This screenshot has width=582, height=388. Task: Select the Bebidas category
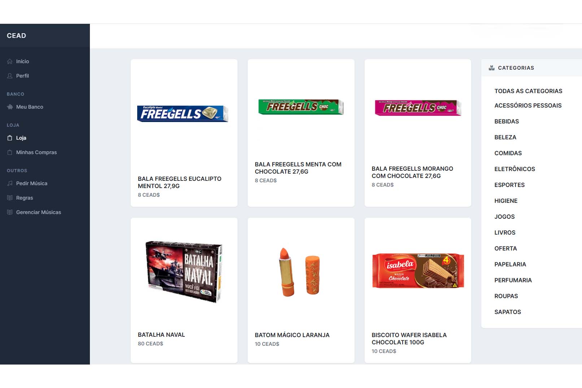(x=507, y=122)
